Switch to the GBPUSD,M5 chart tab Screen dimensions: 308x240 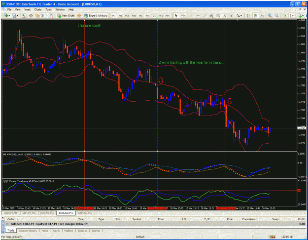[x=85, y=213]
